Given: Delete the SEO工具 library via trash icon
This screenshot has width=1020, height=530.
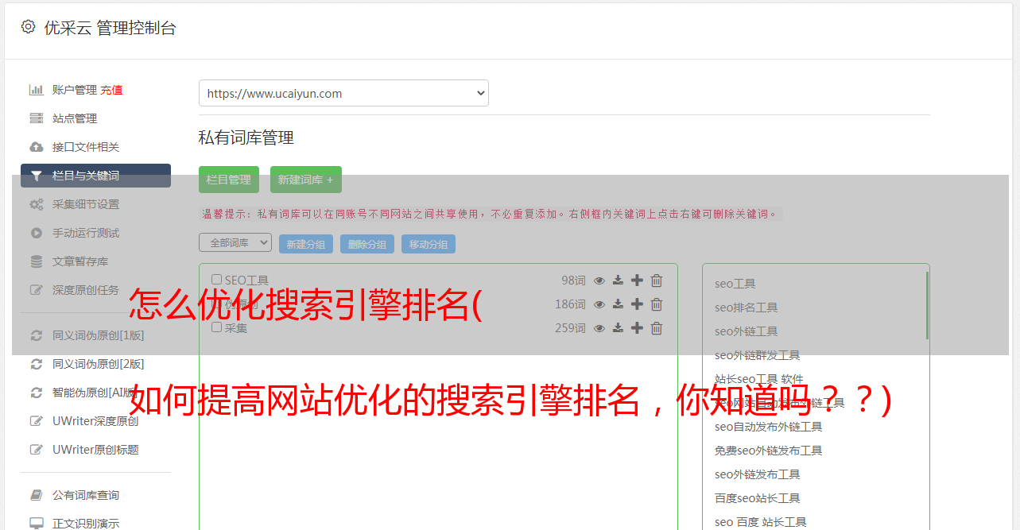Looking at the screenshot, I should point(657,280).
